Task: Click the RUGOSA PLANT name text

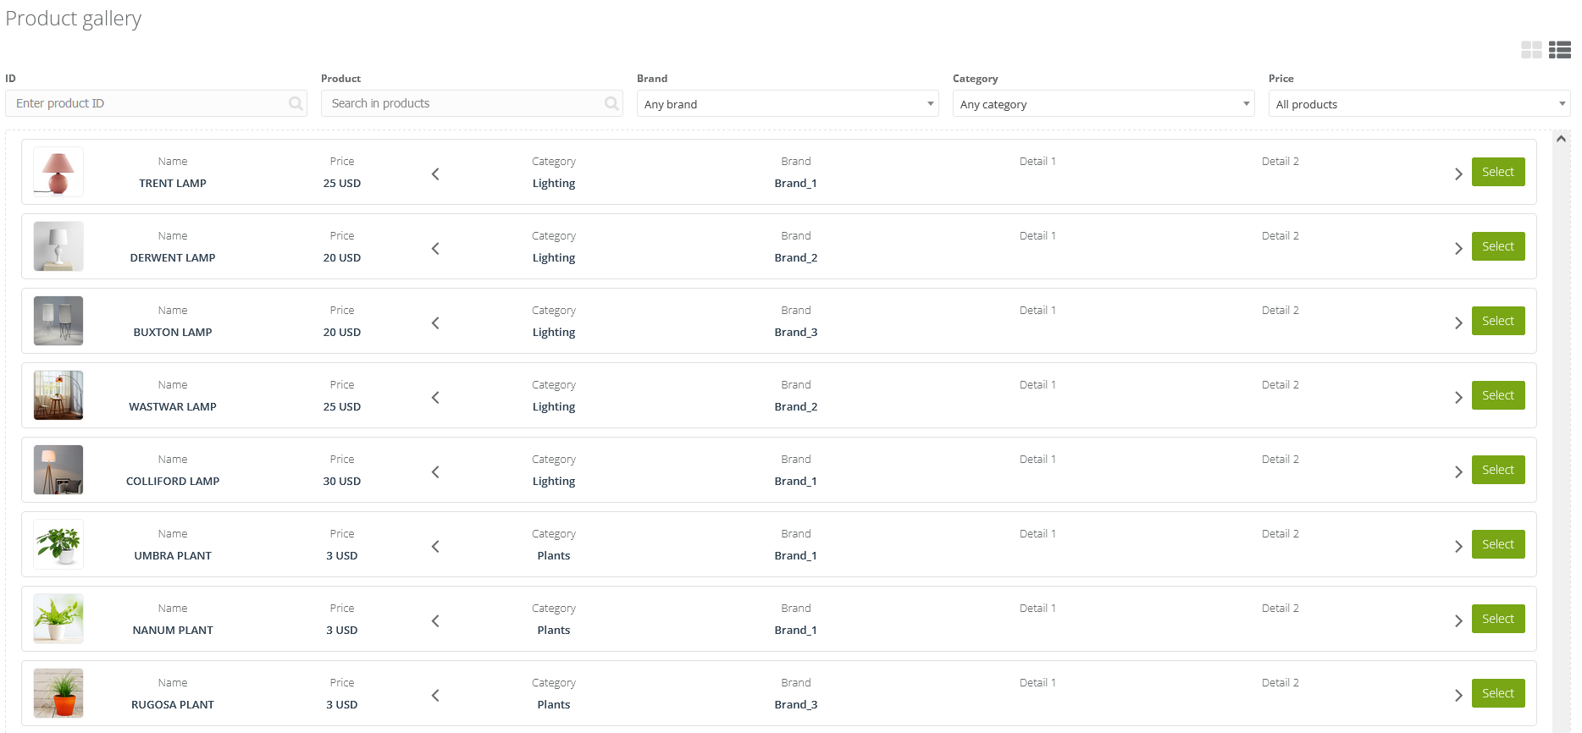Action: point(173,704)
